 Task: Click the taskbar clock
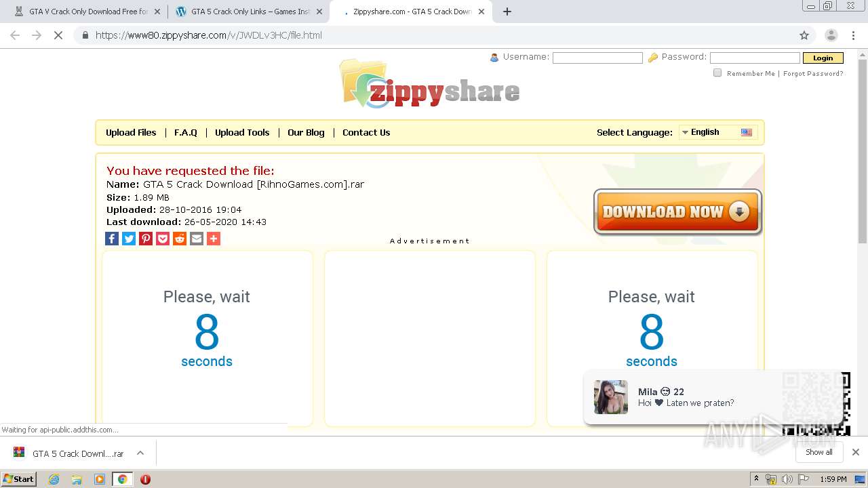point(833,479)
